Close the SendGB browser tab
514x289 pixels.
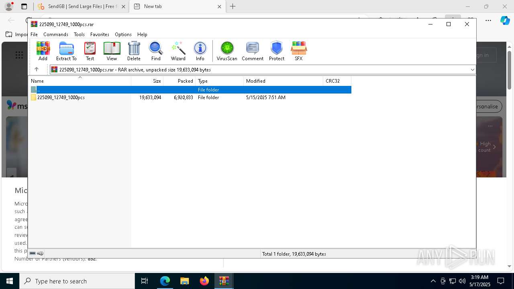[123, 6]
